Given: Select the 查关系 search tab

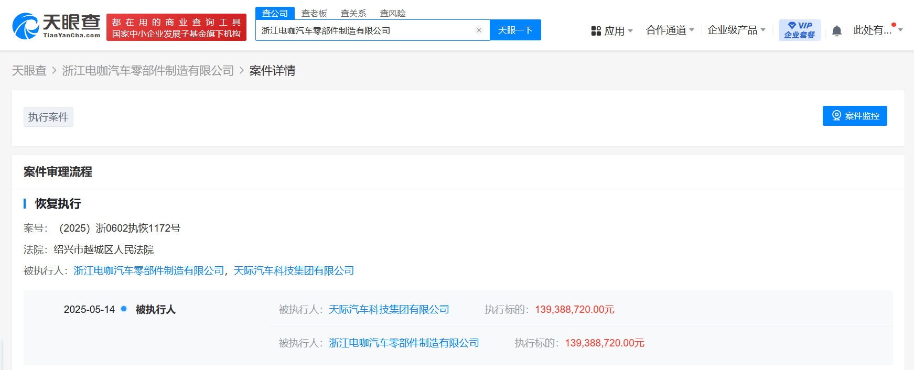Looking at the screenshot, I should 353,13.
